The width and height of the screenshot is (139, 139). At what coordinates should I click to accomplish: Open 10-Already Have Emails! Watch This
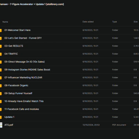click(24, 101)
